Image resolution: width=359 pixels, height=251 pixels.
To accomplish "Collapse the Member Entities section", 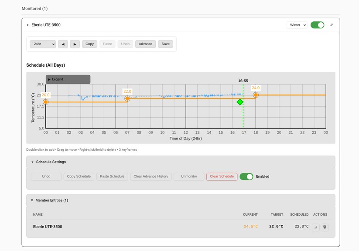I will pyautogui.click(x=32, y=200).
